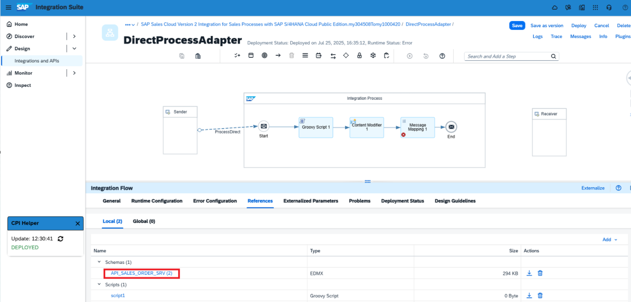Click the help icon beside Externalize

point(618,188)
